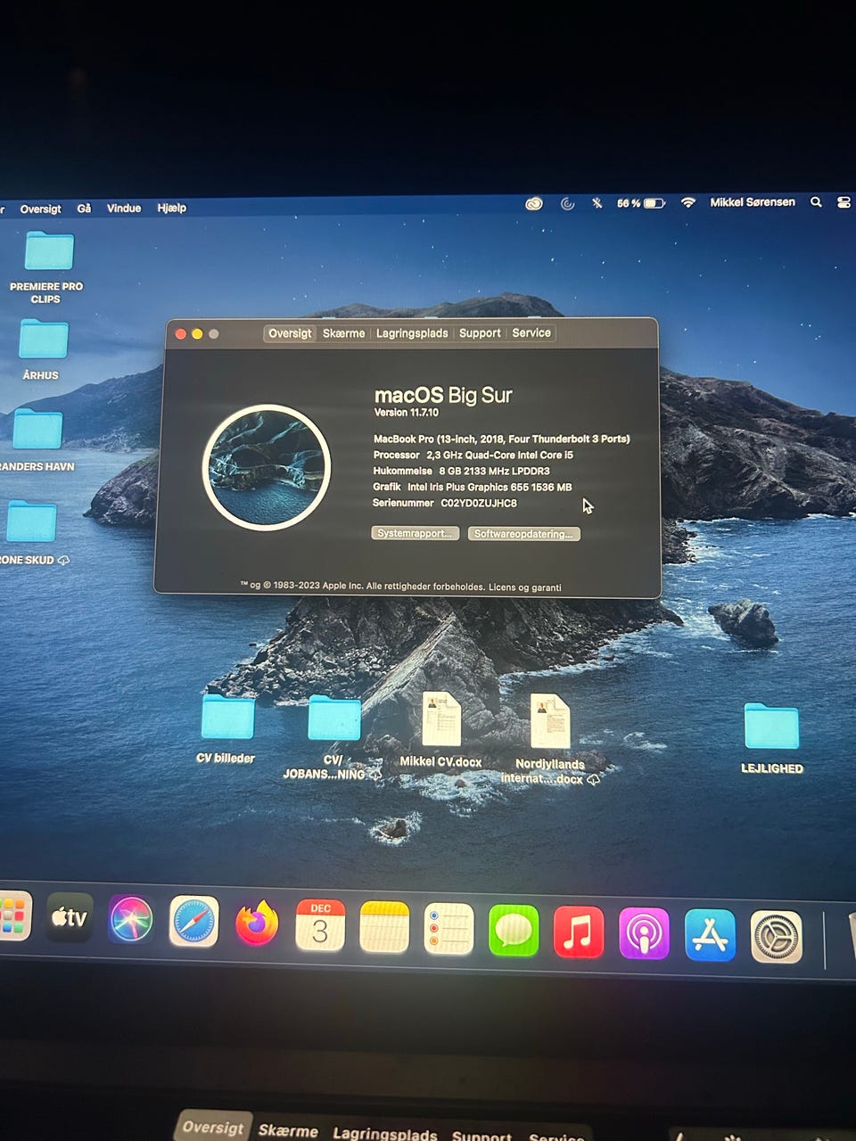Open the Wi-Fi menu bar icon
Viewport: 856px width, 1141px height.
(x=687, y=202)
